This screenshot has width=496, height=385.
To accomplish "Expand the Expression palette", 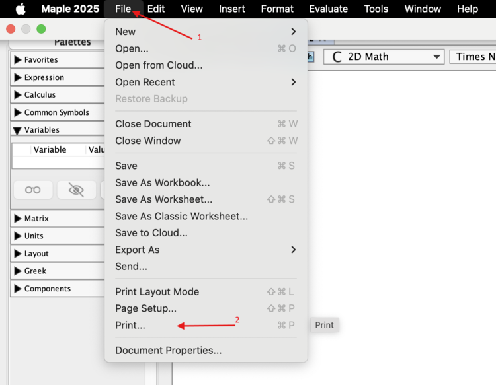I will pyautogui.click(x=19, y=77).
